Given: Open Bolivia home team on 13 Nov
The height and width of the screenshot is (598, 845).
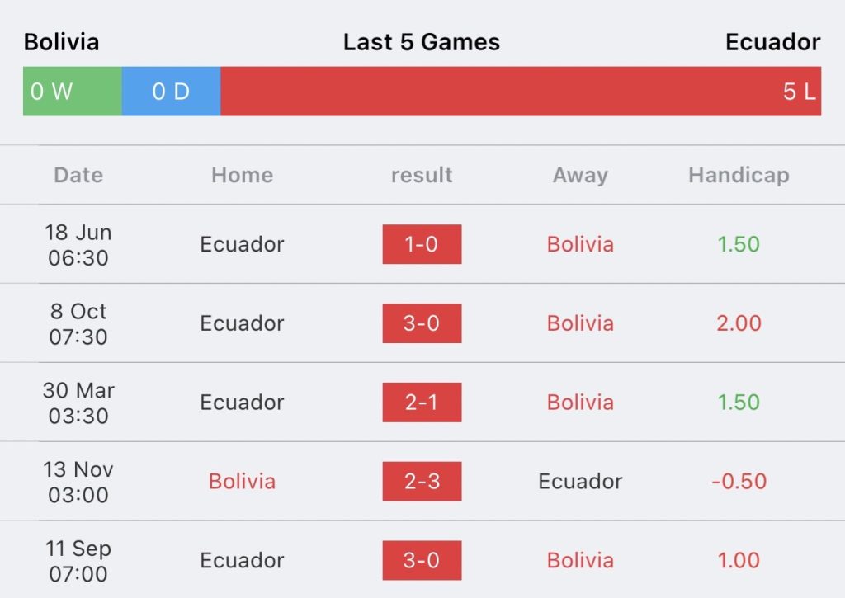Looking at the screenshot, I should [x=242, y=481].
